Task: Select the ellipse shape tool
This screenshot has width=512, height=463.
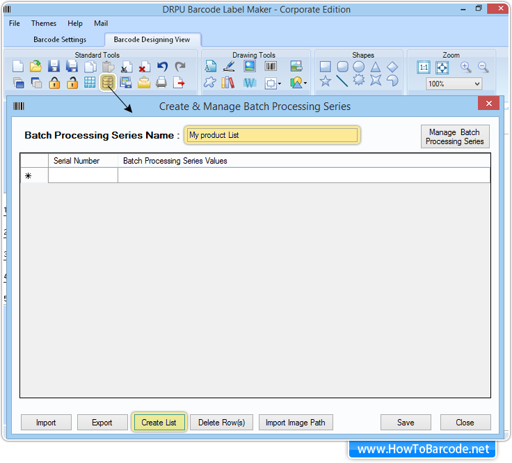Action: pyautogui.click(x=358, y=67)
